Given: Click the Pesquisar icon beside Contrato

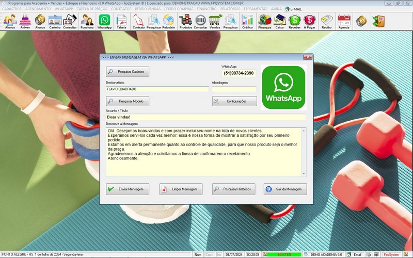Looking at the screenshot, I should coord(153,22).
